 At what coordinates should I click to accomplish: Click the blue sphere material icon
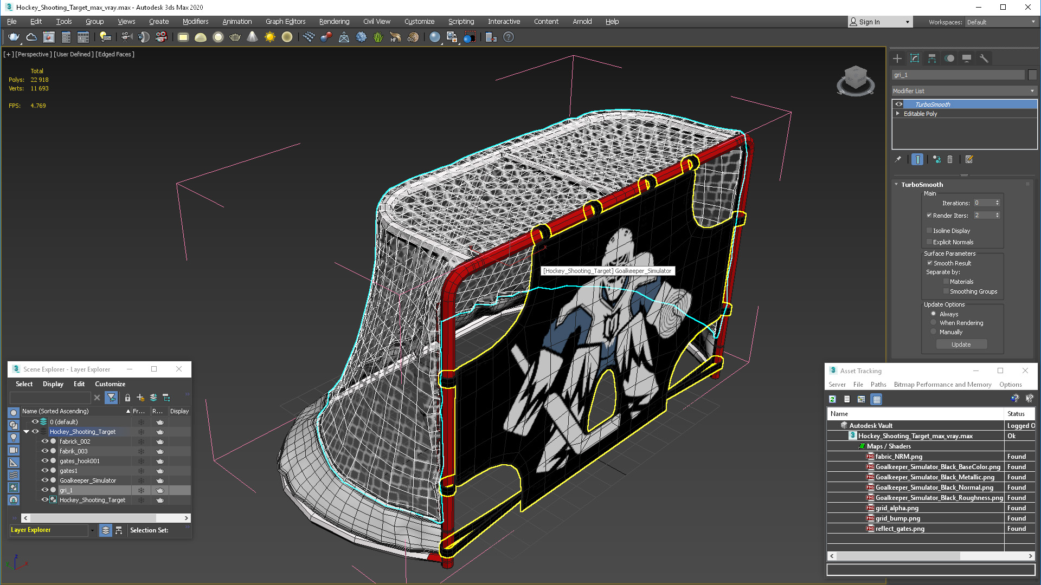click(x=435, y=37)
